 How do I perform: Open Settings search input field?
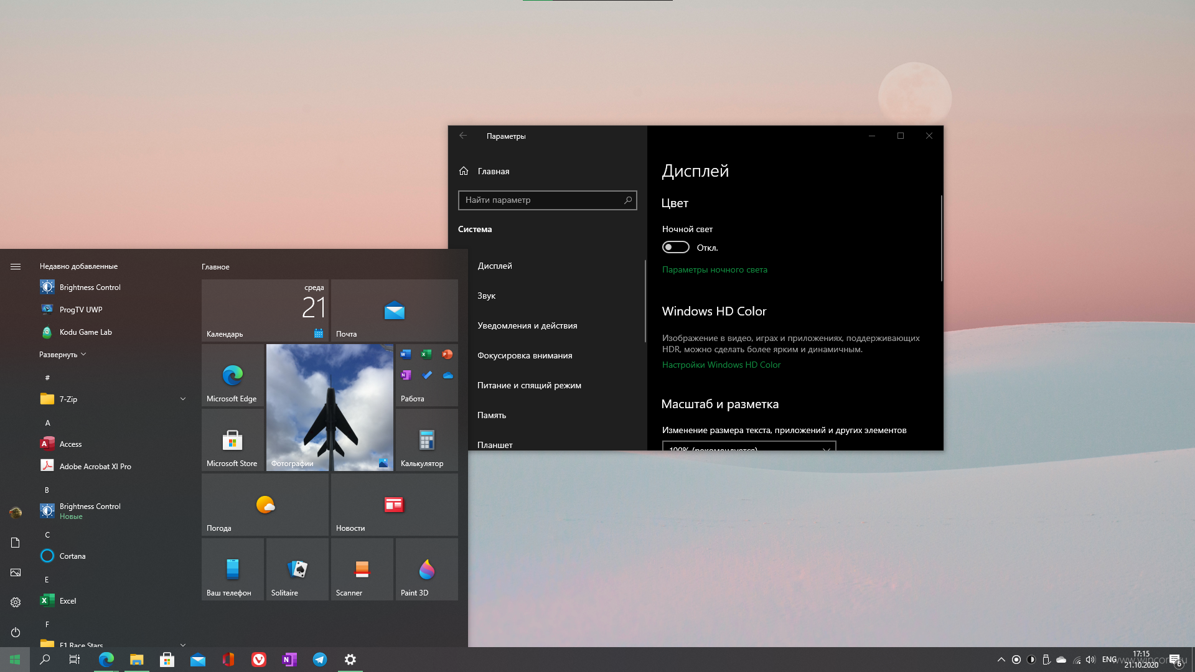pos(546,199)
